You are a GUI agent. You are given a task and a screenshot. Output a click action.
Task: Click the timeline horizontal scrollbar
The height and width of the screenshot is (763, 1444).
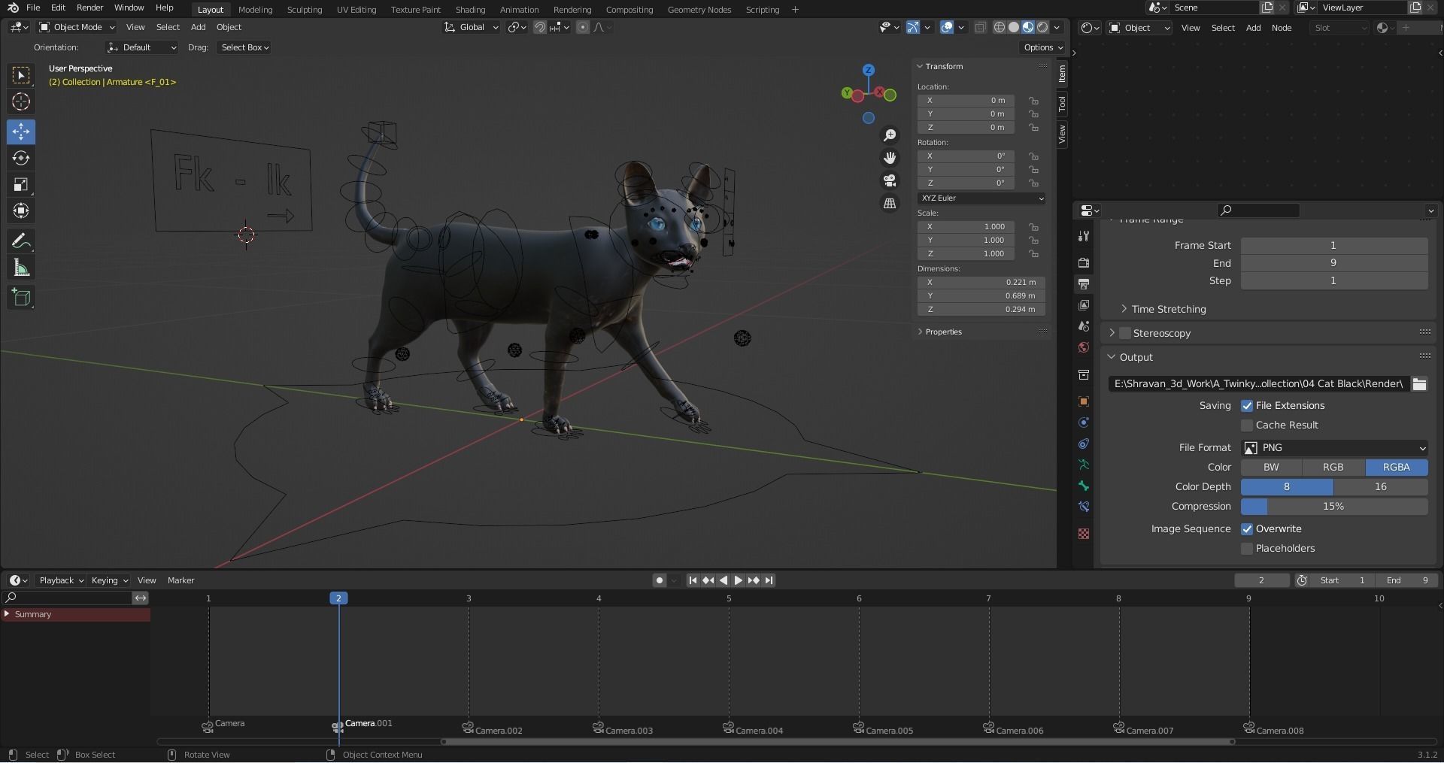[838, 742]
